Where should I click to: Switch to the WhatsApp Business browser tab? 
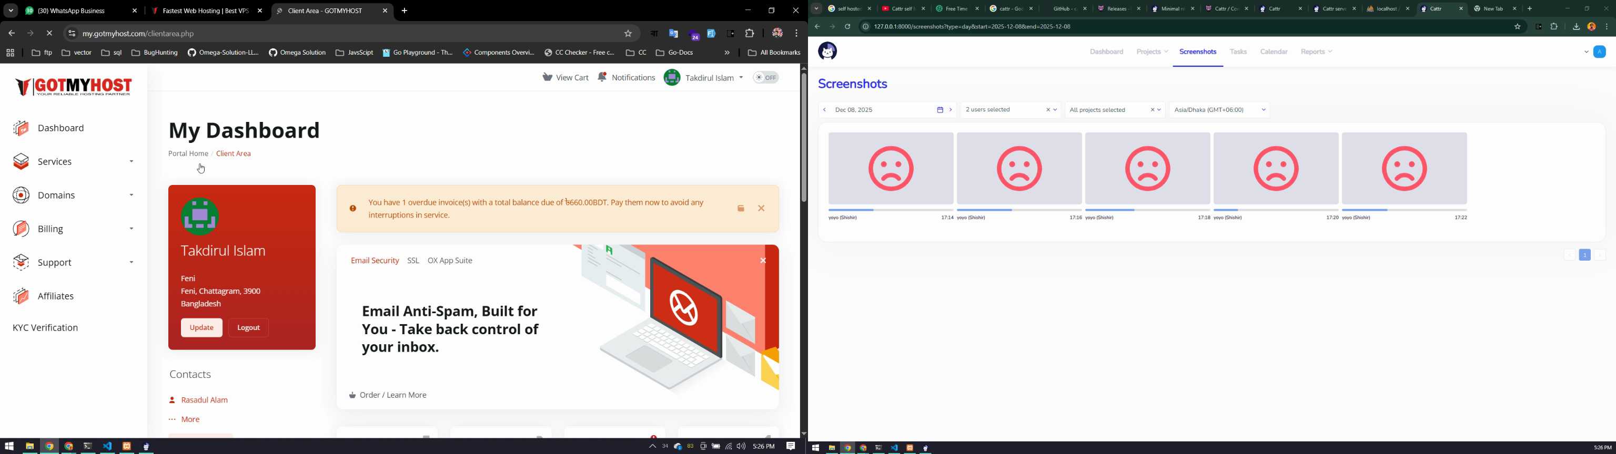pos(82,11)
